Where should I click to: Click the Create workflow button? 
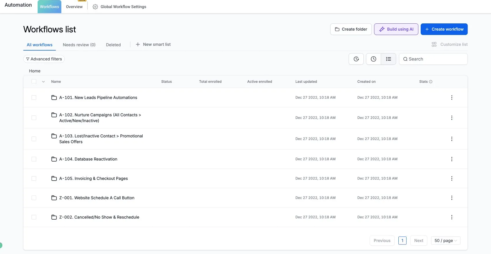pos(444,29)
